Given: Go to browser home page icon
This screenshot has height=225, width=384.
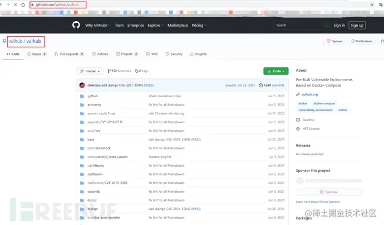Looking at the screenshot, I should (23, 4).
